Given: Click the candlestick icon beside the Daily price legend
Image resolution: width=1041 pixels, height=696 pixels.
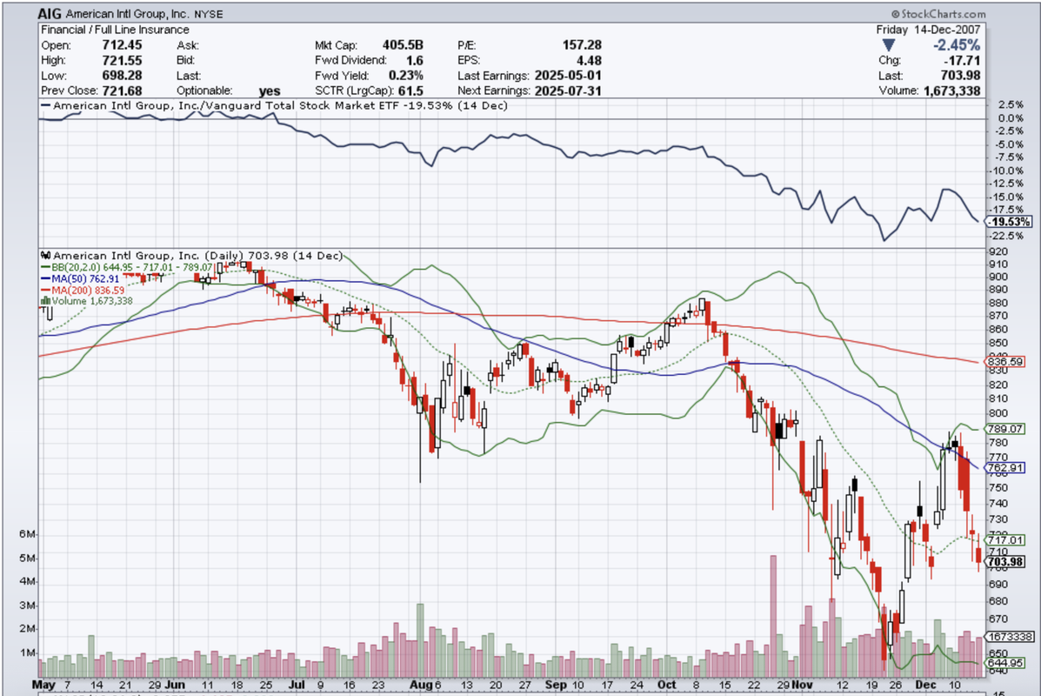Looking at the screenshot, I should pyautogui.click(x=46, y=256).
